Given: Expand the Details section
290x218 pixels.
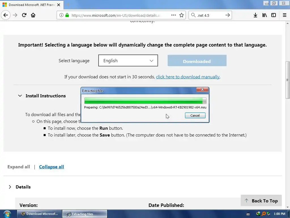Looking at the screenshot, I should pyautogui.click(x=10, y=187).
